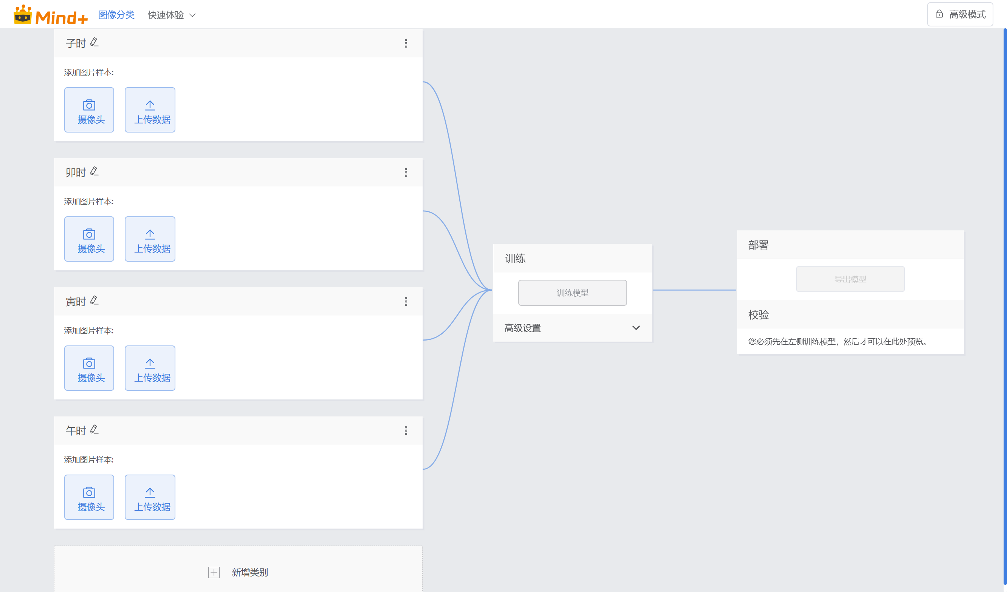Screen dimensions: 1007x592
Task: Open the 快速体验 dropdown menu
Action: pos(172,15)
